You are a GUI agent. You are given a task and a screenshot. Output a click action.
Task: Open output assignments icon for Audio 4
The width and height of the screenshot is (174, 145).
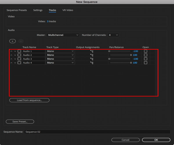pos(92,63)
